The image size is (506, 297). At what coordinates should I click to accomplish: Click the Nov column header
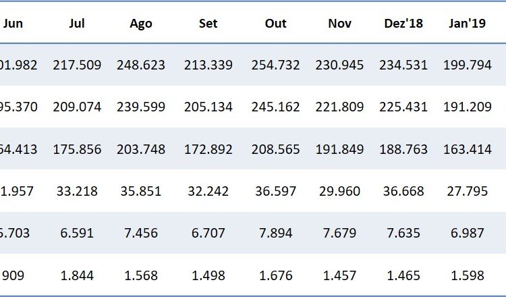pos(340,24)
